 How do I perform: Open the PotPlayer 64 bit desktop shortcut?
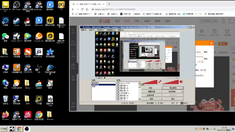click(5, 6)
